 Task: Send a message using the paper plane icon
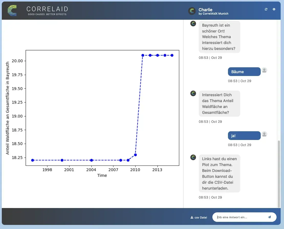point(269,217)
